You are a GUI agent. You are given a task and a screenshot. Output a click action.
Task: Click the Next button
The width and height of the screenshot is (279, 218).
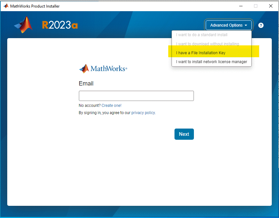pos(184,134)
